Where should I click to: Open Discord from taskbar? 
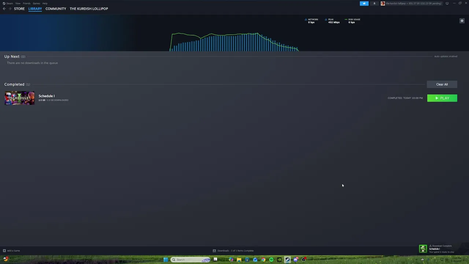[296, 260]
